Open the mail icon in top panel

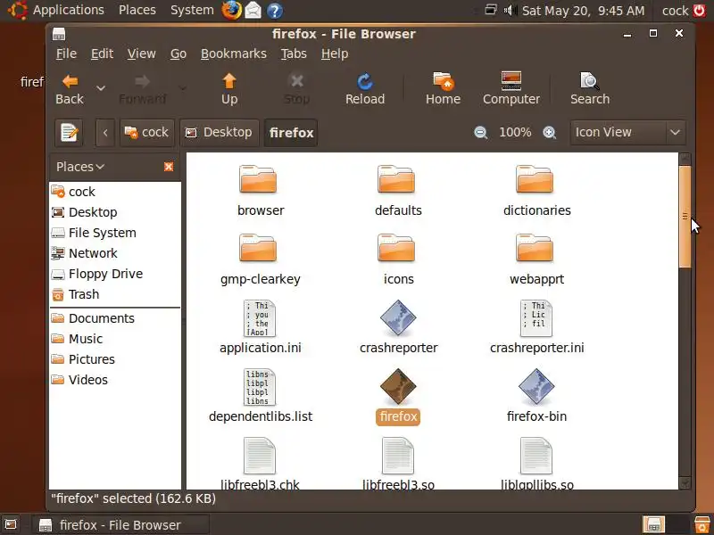253,11
